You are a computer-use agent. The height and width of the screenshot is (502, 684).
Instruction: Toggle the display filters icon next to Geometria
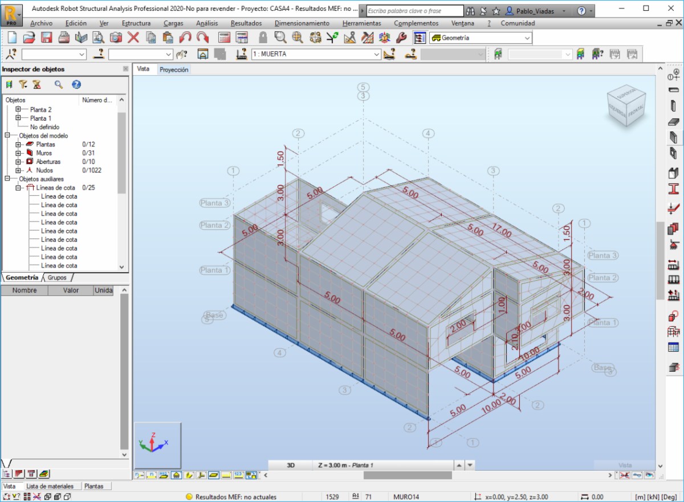pos(419,38)
